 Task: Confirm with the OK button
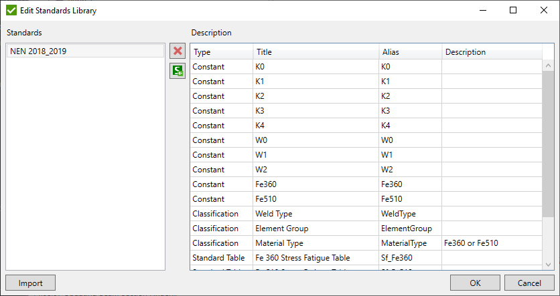pyautogui.click(x=475, y=283)
